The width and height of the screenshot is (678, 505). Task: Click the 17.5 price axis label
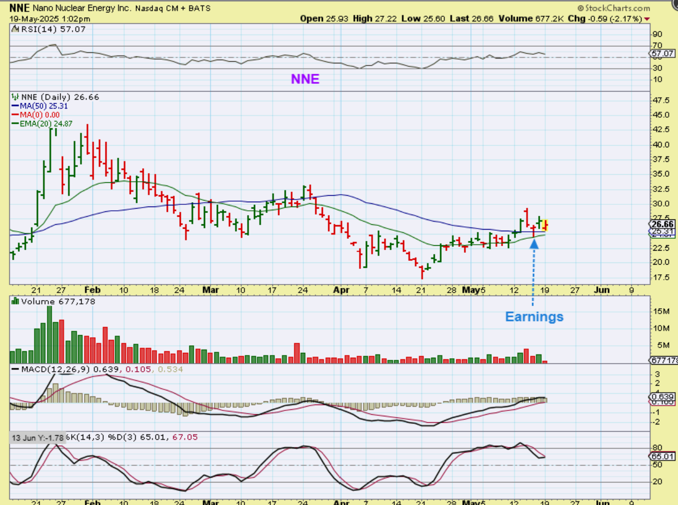coord(660,278)
